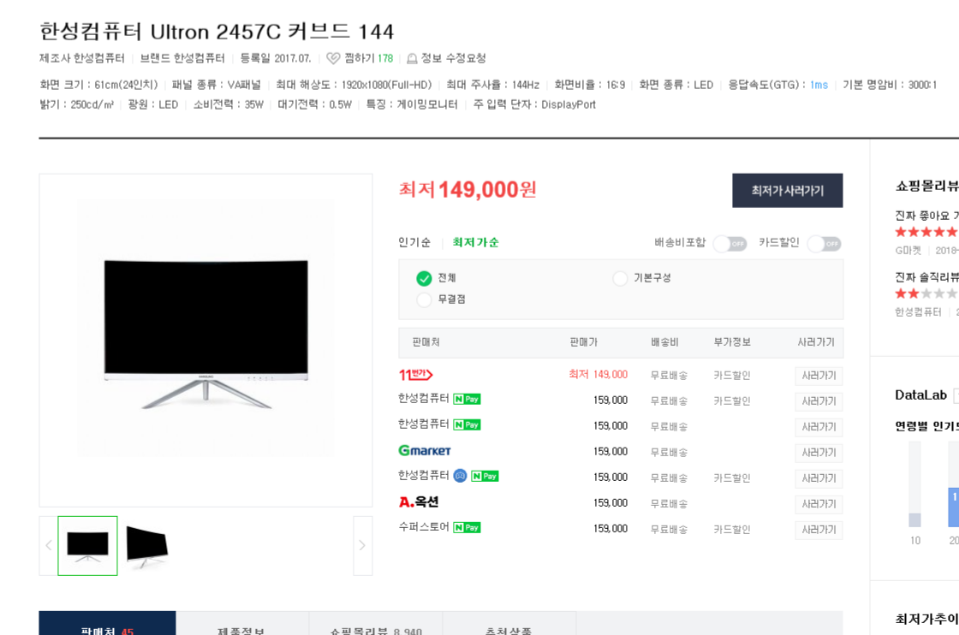Click the 배송비 column header

coord(664,342)
